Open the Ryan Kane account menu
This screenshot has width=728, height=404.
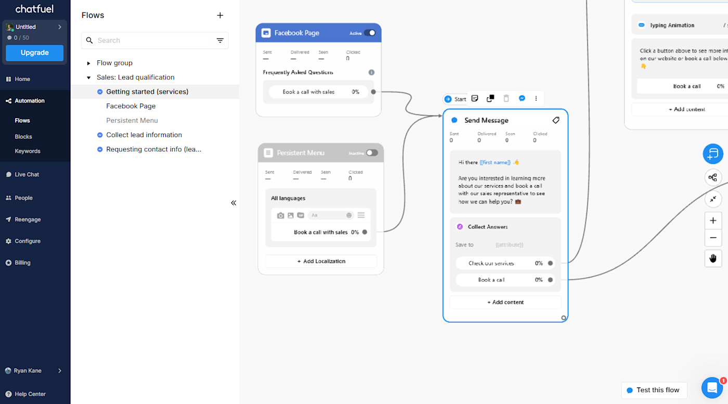pos(33,371)
